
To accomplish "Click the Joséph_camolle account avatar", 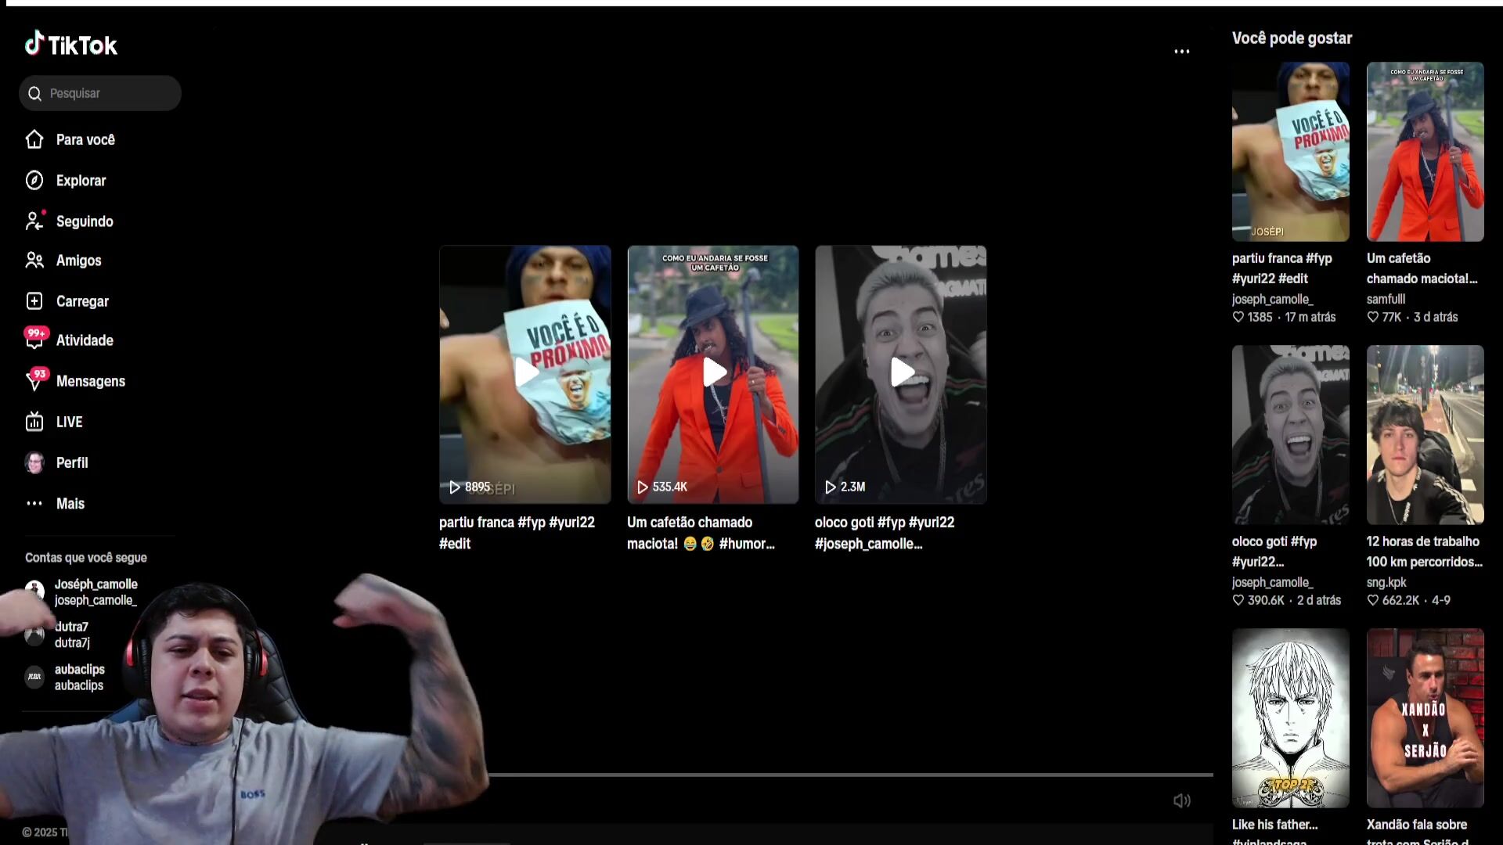I will click(x=34, y=591).
